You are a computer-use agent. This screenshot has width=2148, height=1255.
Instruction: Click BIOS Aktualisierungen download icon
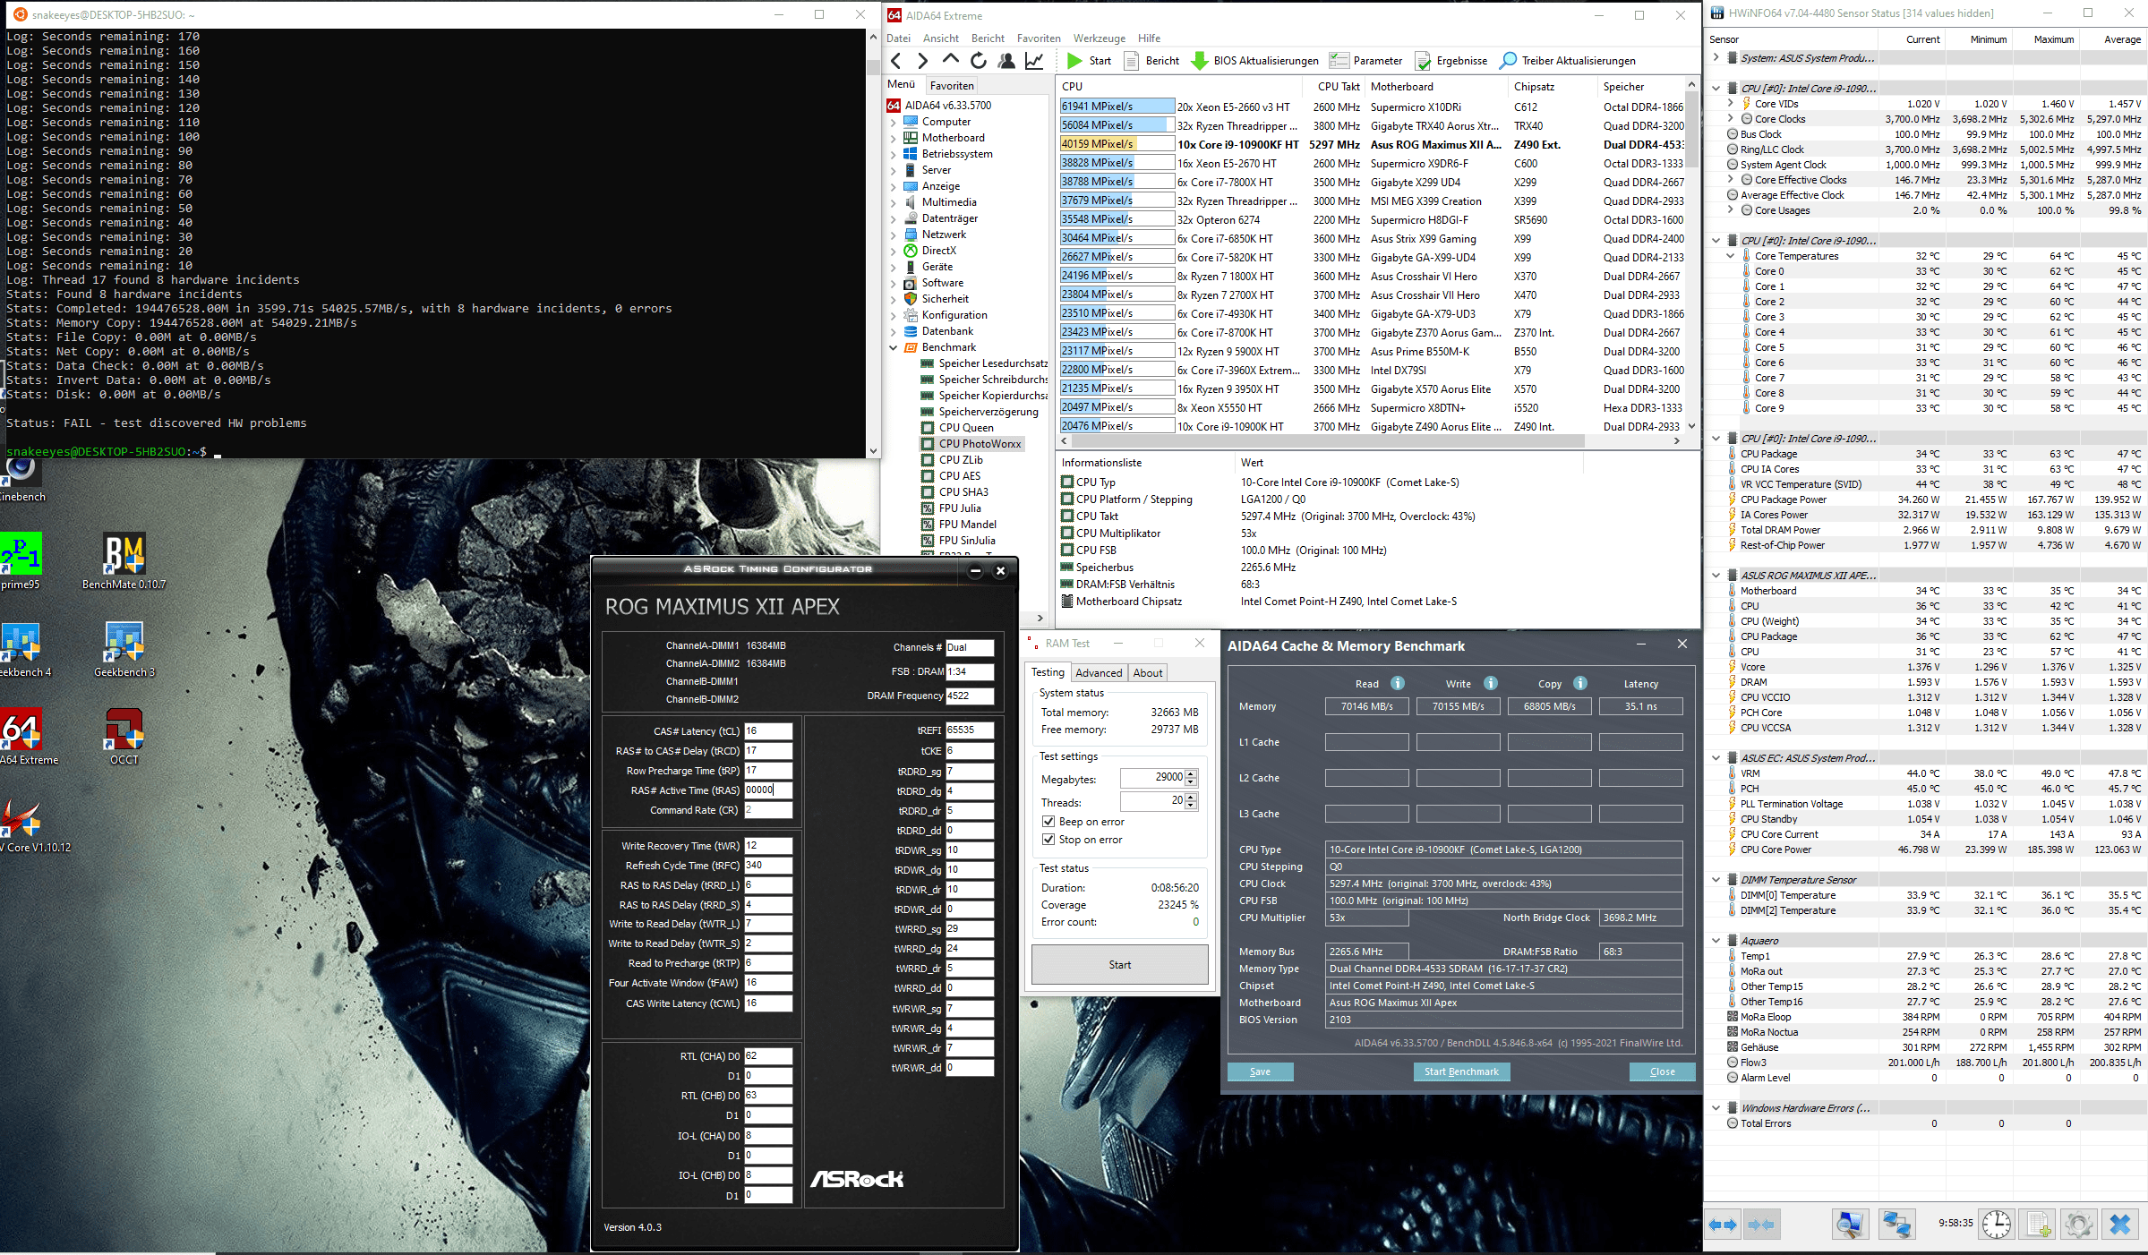click(x=1199, y=61)
